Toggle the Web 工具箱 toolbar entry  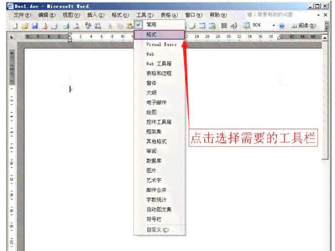pyautogui.click(x=160, y=64)
